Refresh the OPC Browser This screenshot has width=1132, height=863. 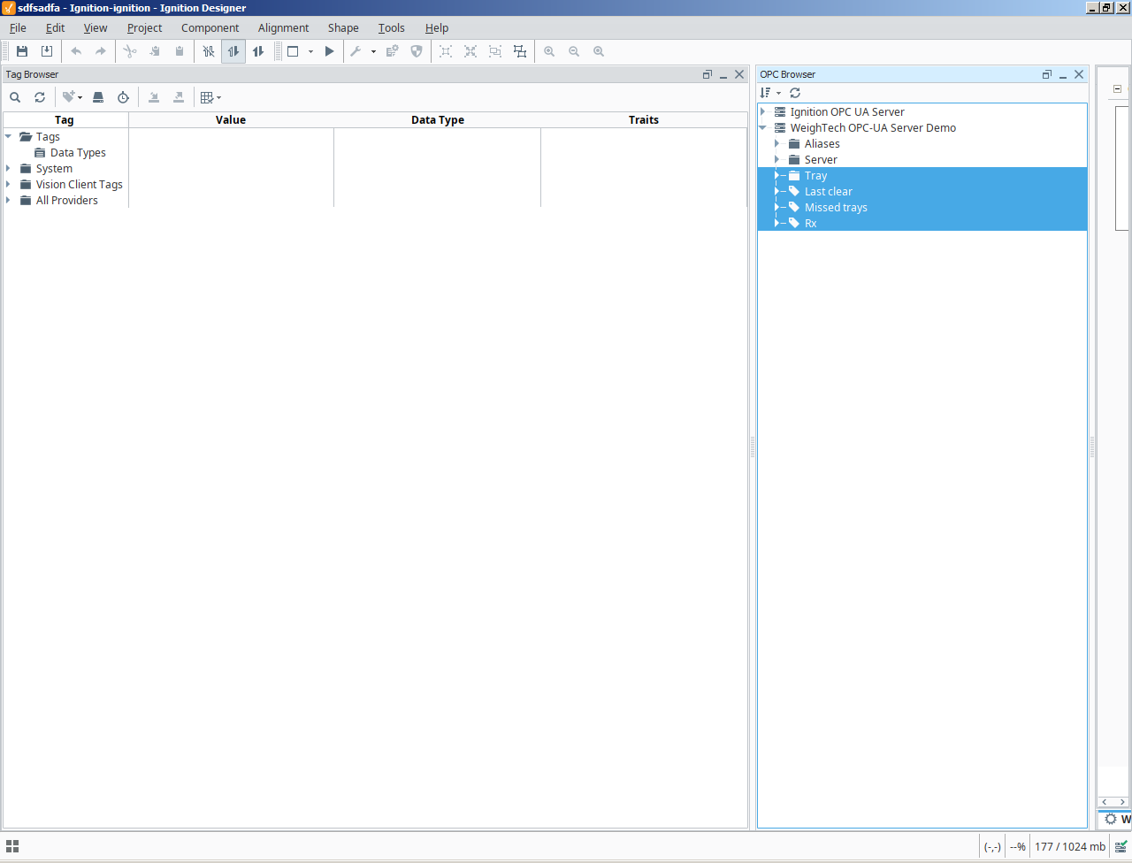794,93
